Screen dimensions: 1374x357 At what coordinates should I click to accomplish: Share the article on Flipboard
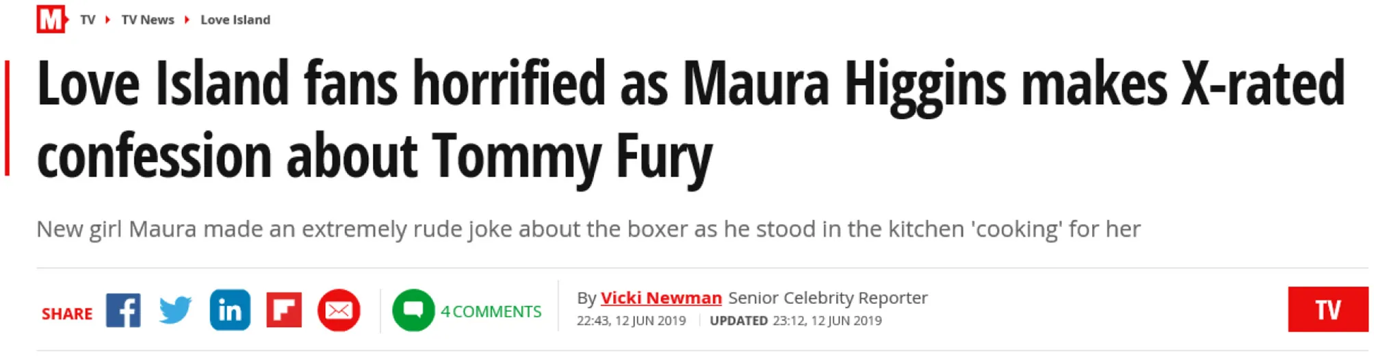pos(284,310)
